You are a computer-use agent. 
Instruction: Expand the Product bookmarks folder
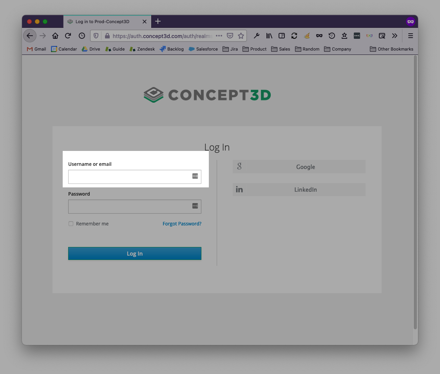tap(255, 49)
